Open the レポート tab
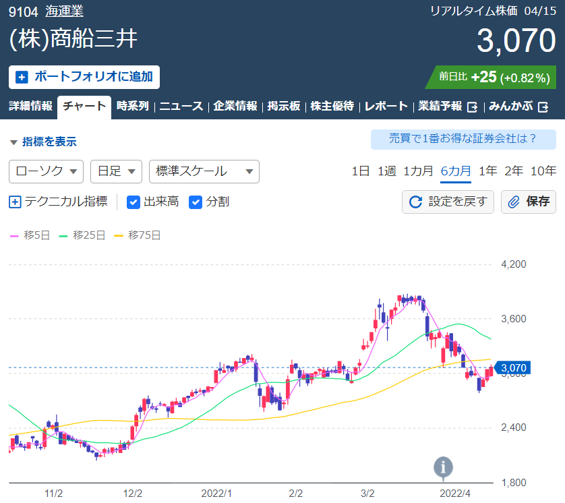This screenshot has width=565, height=503. [386, 107]
